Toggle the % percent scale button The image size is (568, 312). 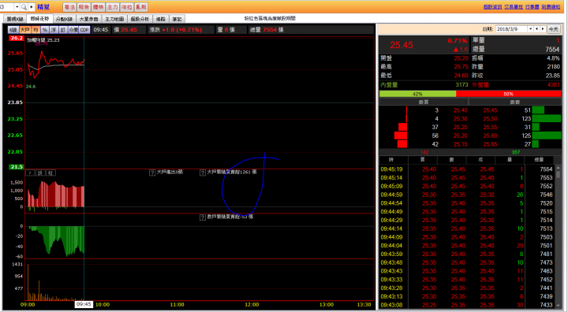pos(44,30)
